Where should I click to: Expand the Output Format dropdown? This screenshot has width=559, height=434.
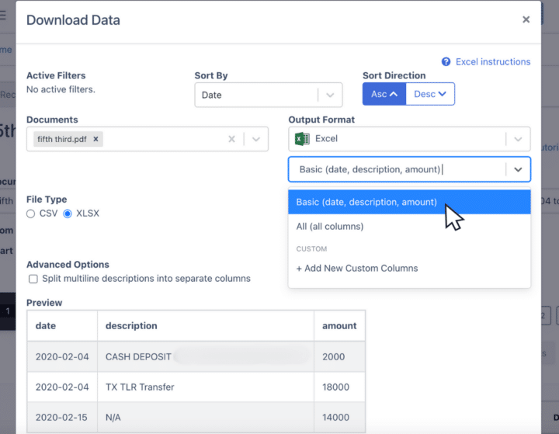click(518, 139)
